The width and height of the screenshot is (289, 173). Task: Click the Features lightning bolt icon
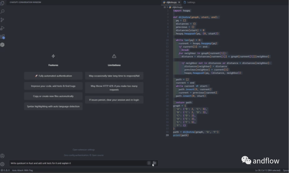click(x=53, y=56)
